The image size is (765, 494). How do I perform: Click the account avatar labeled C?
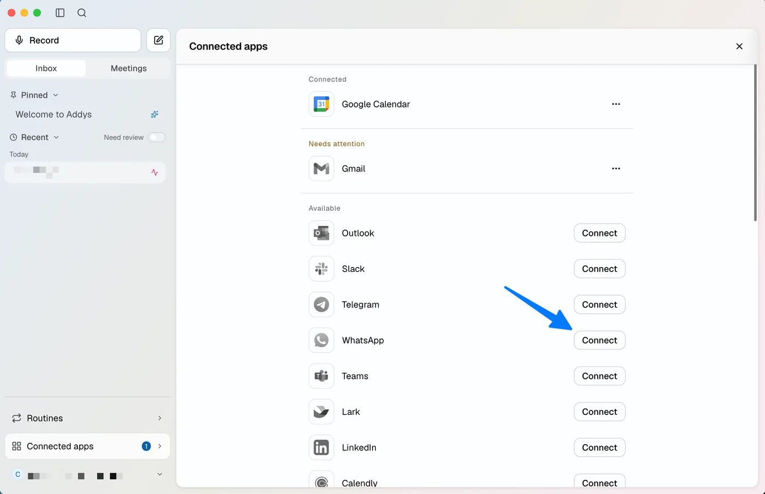(17, 474)
